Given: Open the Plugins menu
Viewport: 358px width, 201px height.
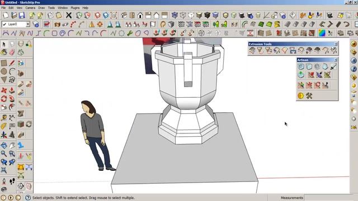Looking at the screenshot, I should (75, 8).
